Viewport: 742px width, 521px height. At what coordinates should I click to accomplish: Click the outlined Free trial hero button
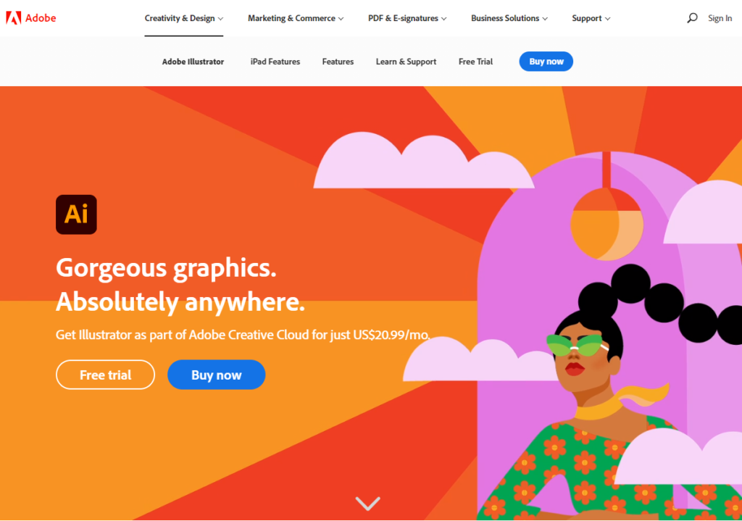click(x=105, y=375)
